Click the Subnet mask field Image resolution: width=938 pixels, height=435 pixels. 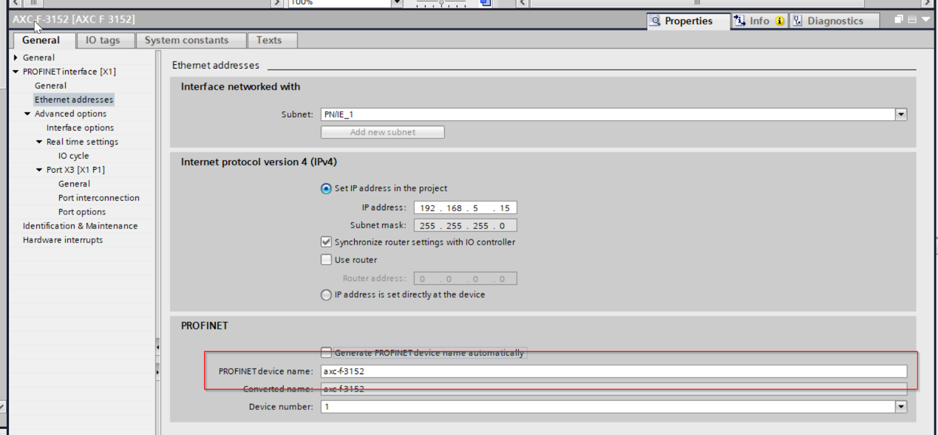coord(465,225)
